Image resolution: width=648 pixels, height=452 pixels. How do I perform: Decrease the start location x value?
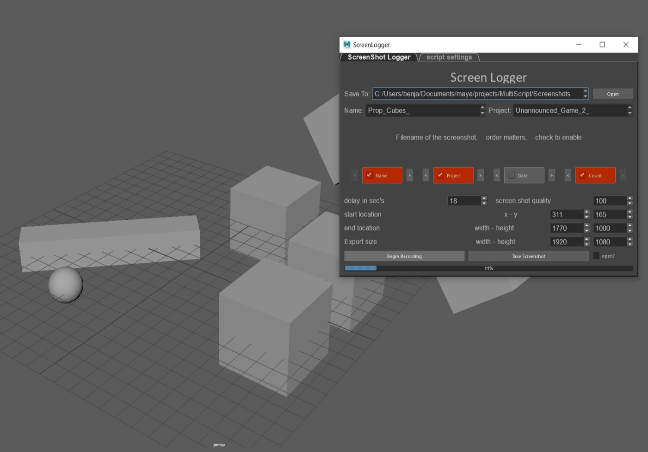click(x=586, y=217)
